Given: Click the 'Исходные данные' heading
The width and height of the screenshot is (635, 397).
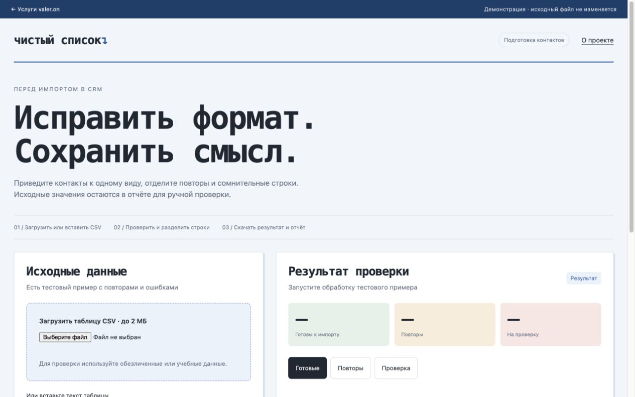Looking at the screenshot, I should tap(76, 272).
